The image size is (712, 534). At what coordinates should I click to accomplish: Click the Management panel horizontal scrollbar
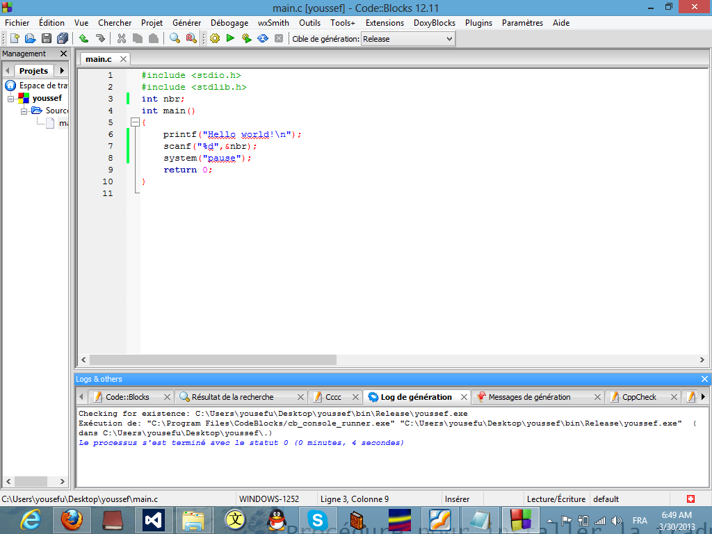[x=31, y=481]
